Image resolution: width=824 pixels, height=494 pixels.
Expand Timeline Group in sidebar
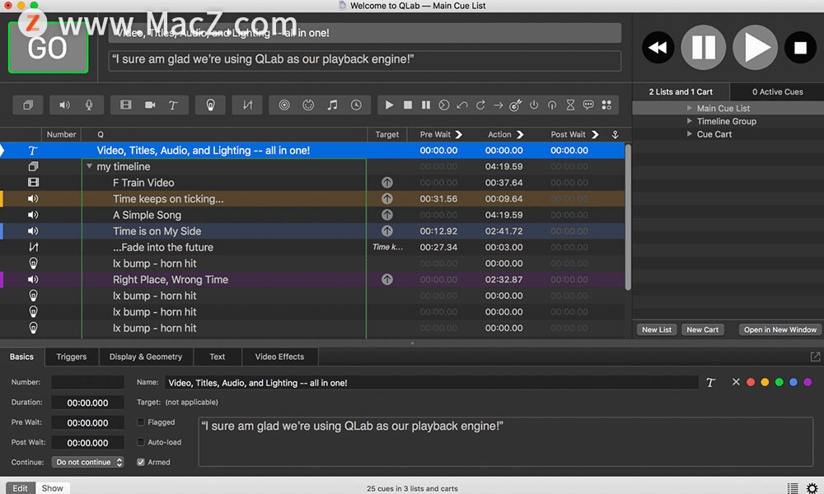click(x=690, y=121)
